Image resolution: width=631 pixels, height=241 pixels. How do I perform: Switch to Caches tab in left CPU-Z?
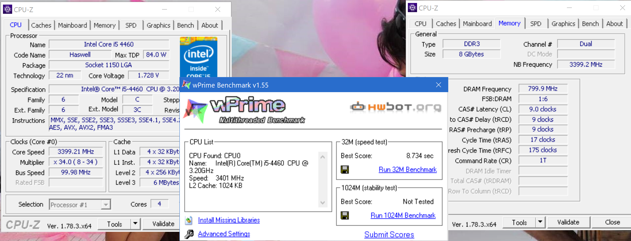tap(41, 25)
